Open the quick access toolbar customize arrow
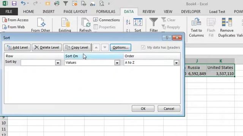The image size is (243, 136). 109,3
